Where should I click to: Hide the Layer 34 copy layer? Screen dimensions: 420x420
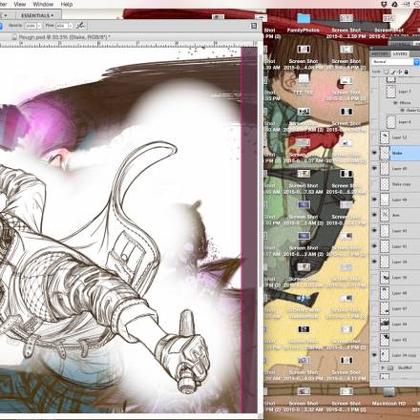[x=374, y=355]
